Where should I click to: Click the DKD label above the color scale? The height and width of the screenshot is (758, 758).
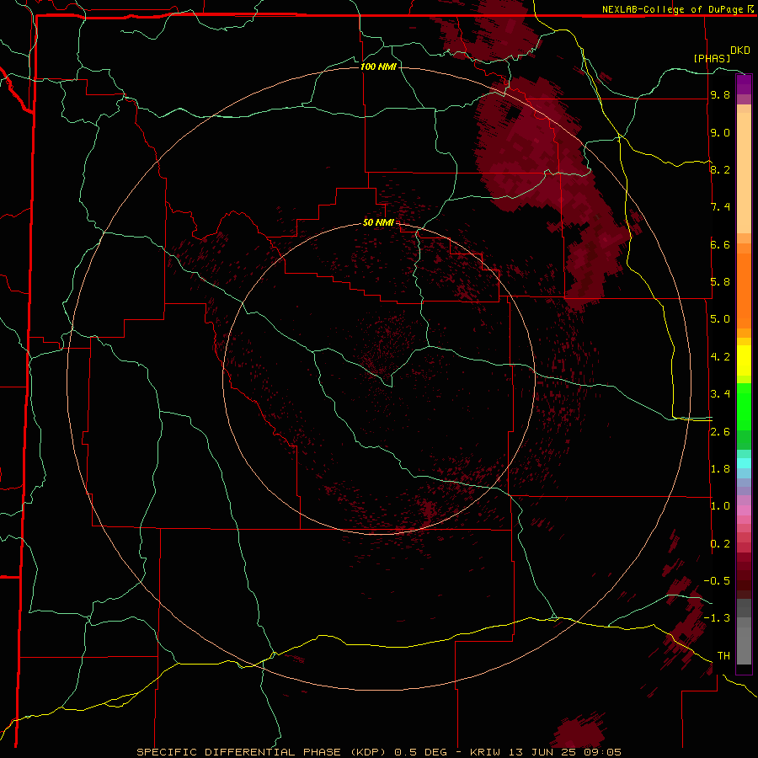740,51
